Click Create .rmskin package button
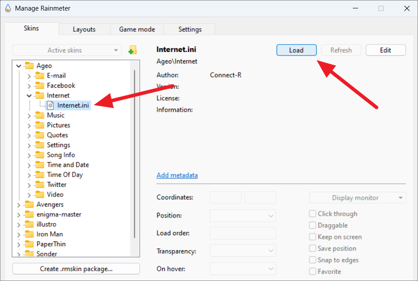 tap(76, 269)
